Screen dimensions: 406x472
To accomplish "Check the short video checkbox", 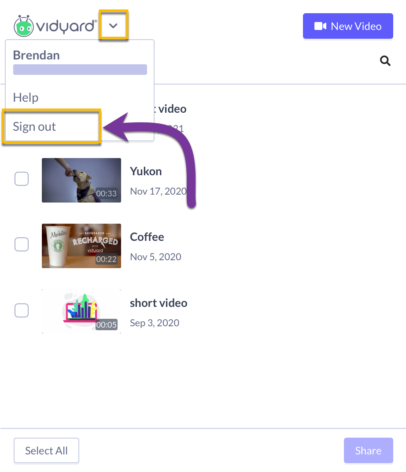I will 22,310.
